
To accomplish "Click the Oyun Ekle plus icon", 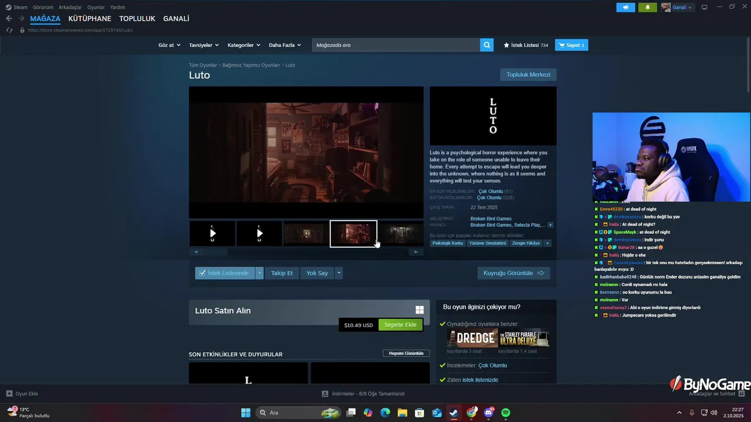I will 9,394.
